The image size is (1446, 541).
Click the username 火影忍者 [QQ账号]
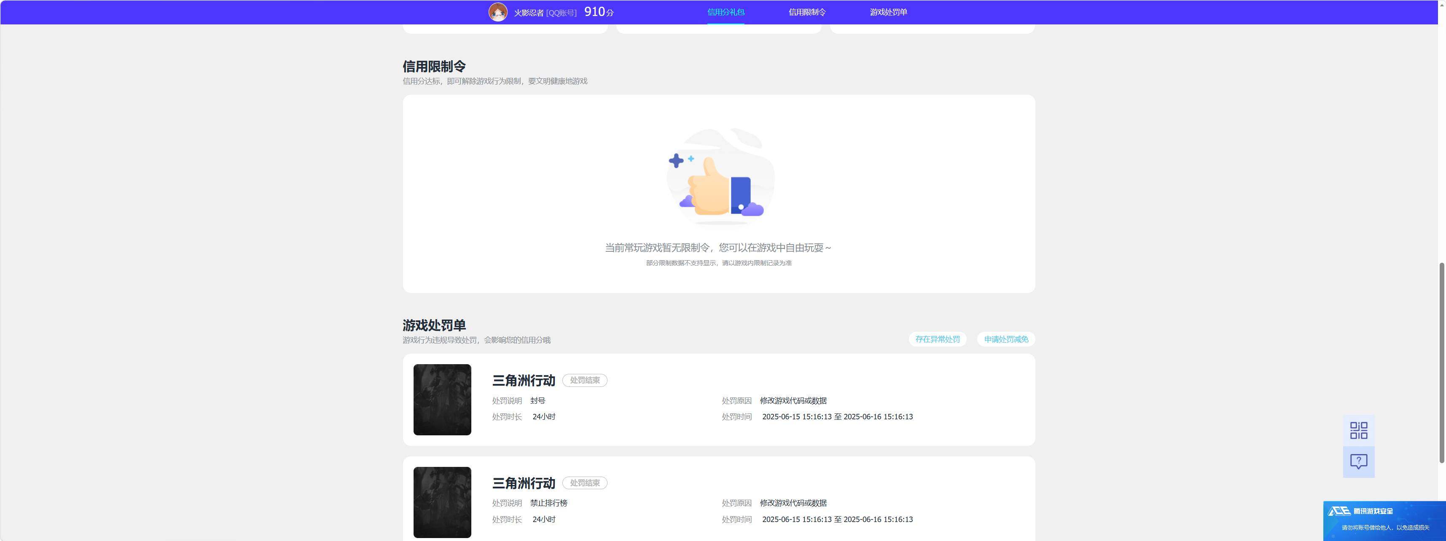click(545, 12)
